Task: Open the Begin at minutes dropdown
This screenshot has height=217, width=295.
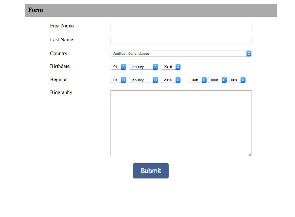Action: click(217, 80)
